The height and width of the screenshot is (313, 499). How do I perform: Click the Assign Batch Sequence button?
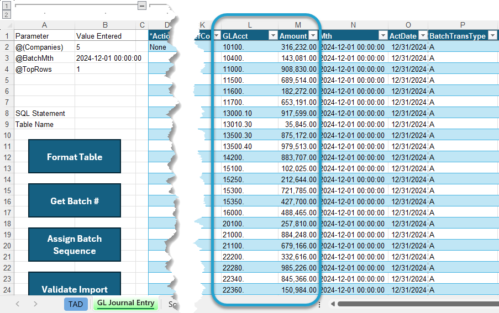point(75,245)
